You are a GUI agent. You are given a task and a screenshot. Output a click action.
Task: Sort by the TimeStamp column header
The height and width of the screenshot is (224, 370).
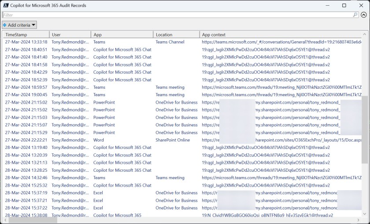click(26, 35)
